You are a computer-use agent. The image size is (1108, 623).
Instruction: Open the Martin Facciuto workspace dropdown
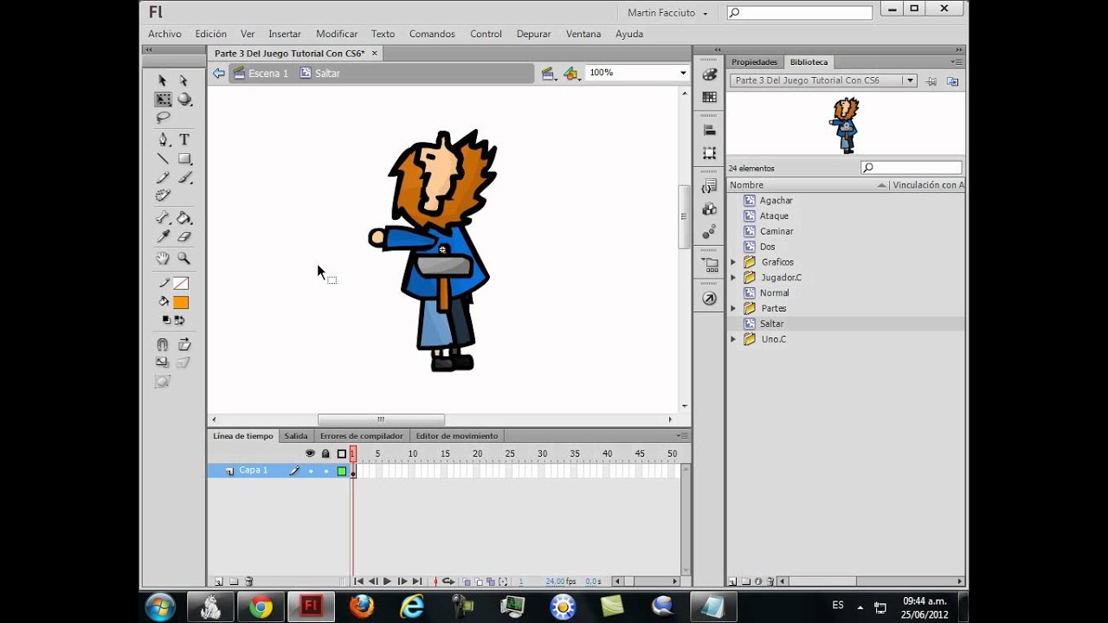tap(667, 13)
